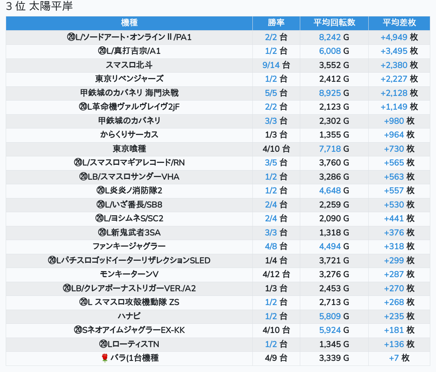
Task: Click the ハナビ machine name
Action: tap(129, 316)
